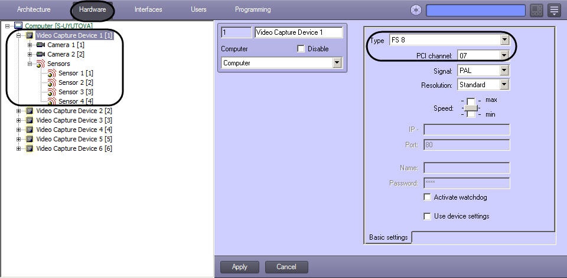Expand Video Capture Device 3 node
This screenshot has height=278, width=567.
[x=18, y=120]
